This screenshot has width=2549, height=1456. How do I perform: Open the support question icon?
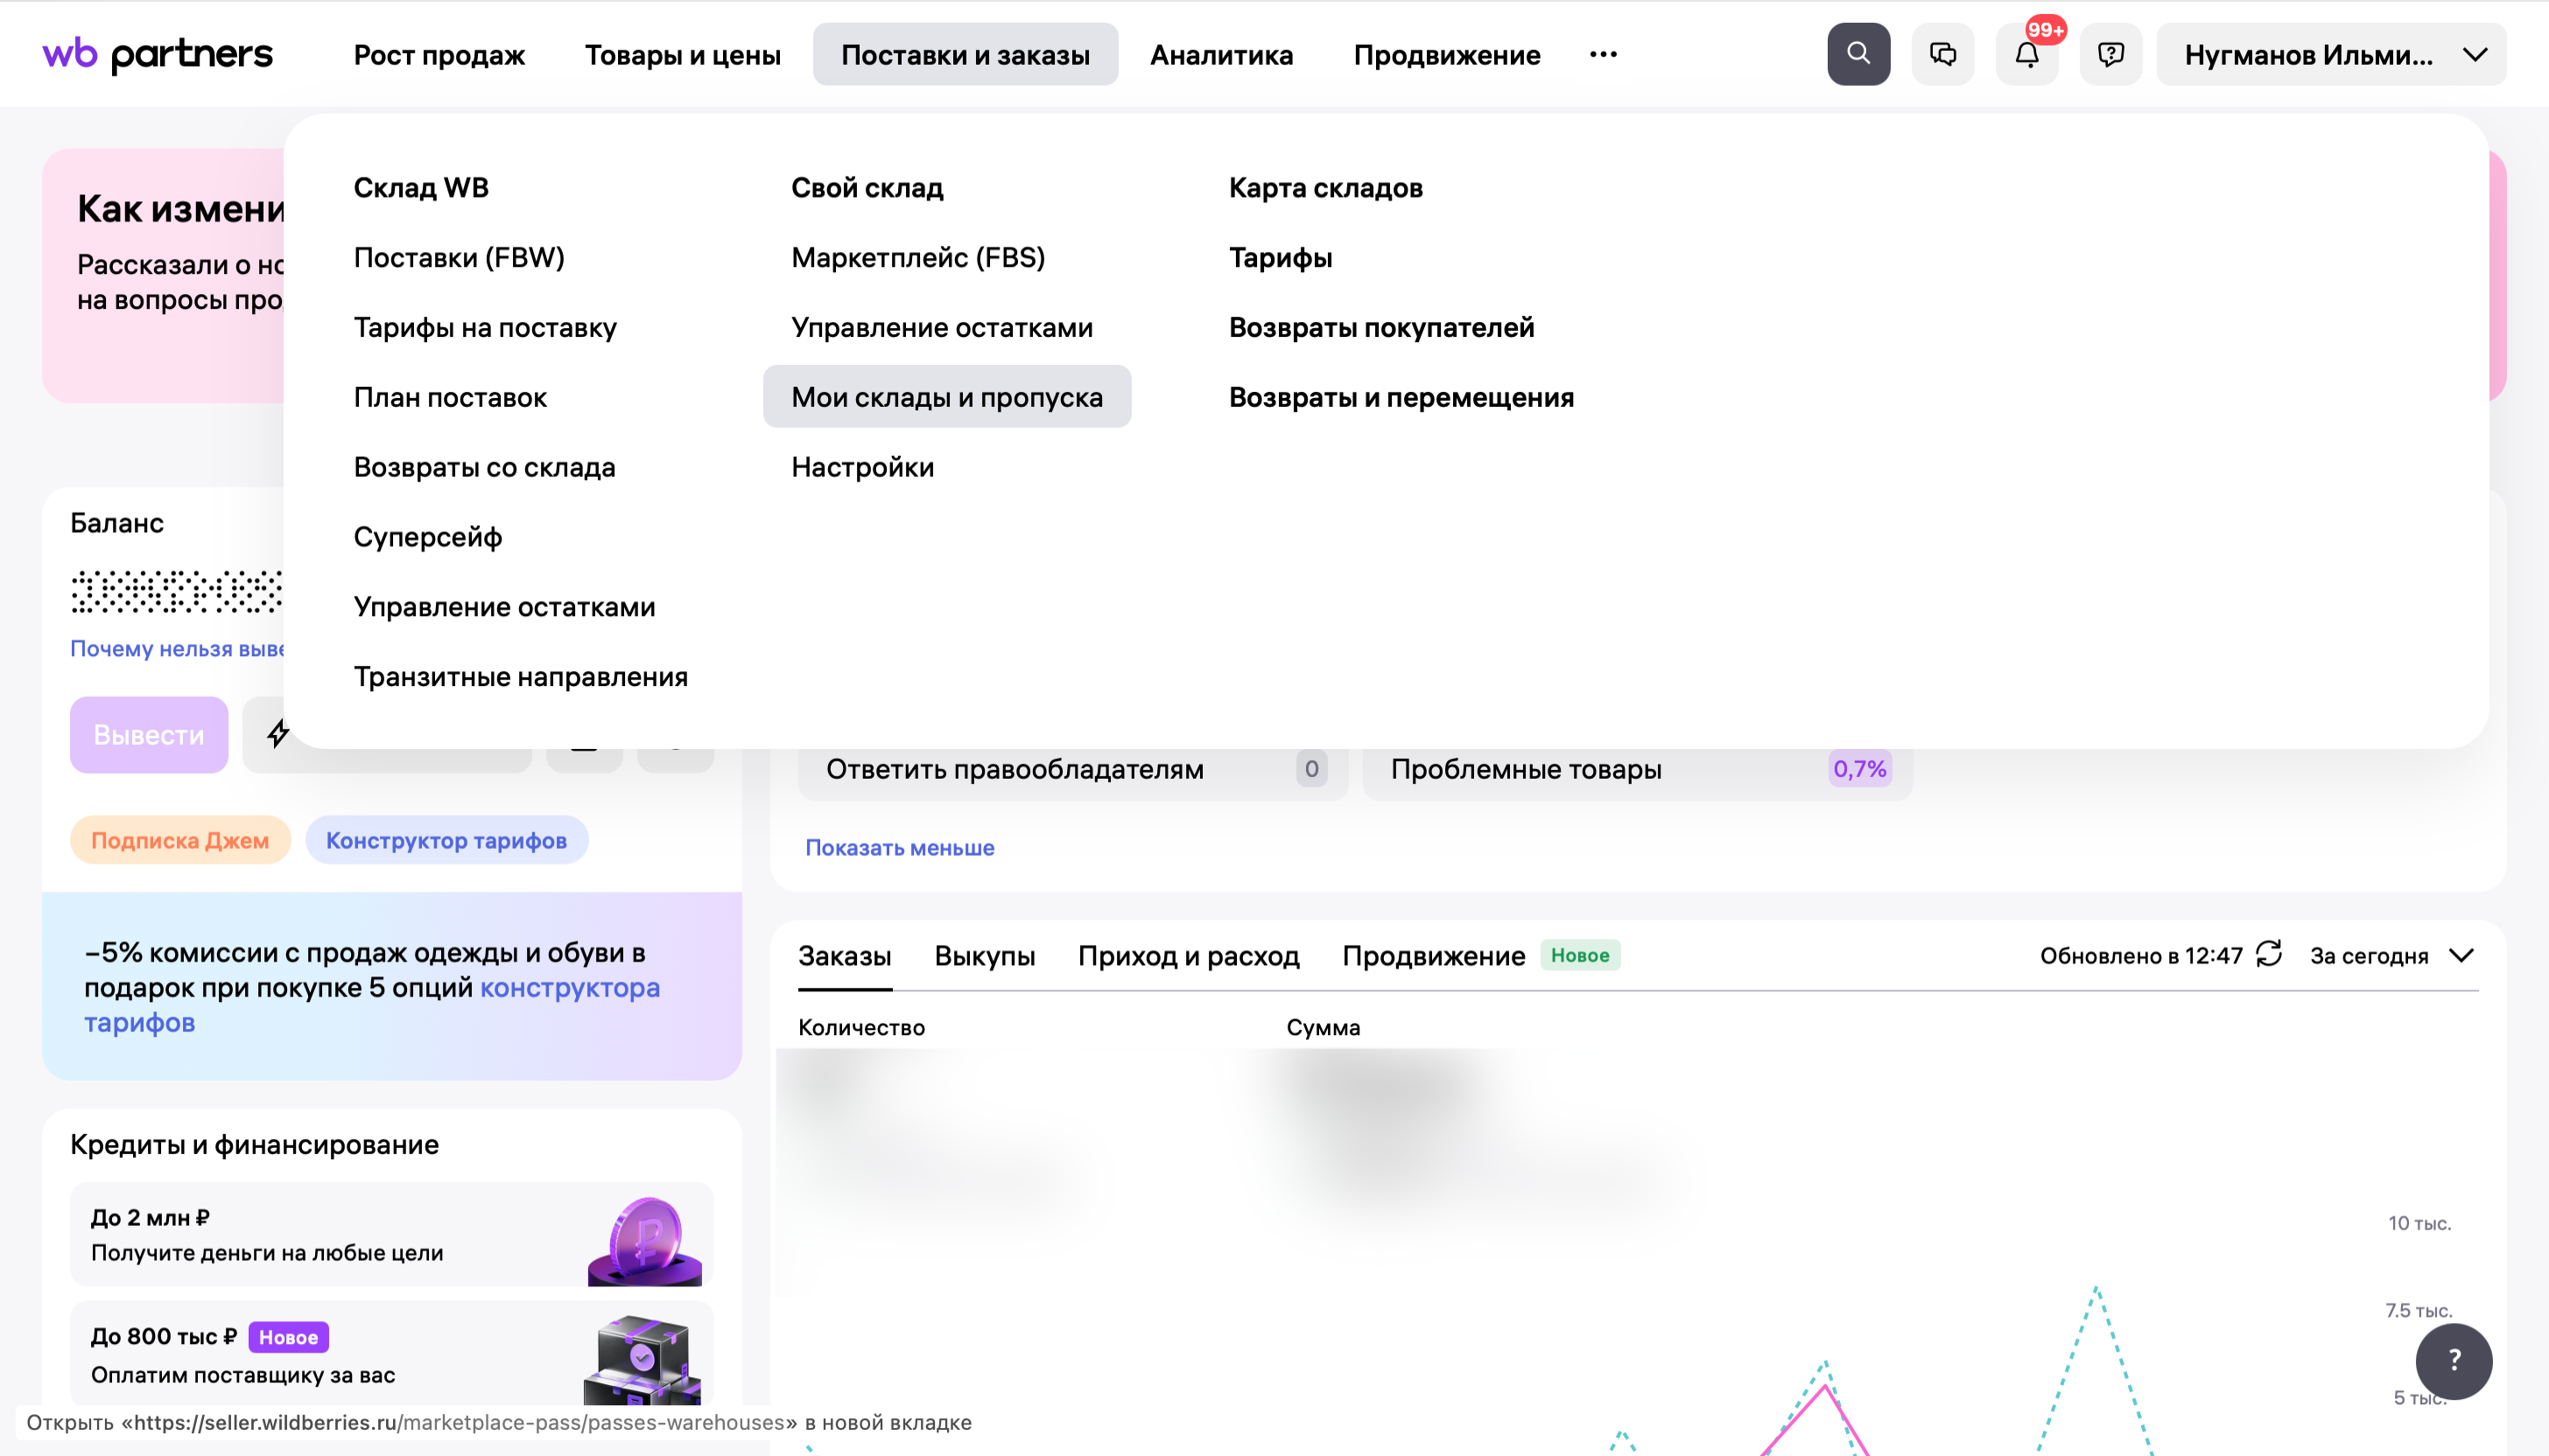tap(2110, 54)
